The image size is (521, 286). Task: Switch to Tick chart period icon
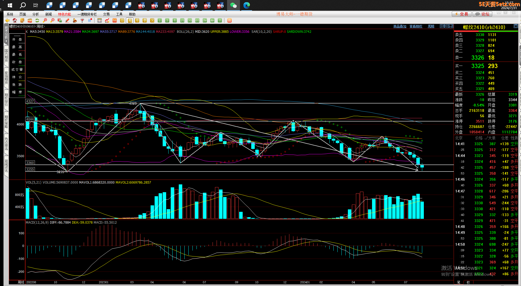(115, 21)
